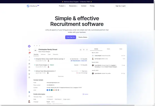Click the UX Research skill tag
Screen dimensions: 155x106
(x=50, y=99)
